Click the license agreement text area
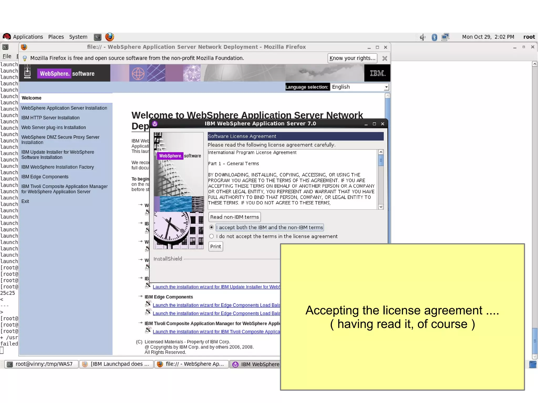Image resolution: width=538 pixels, height=403 pixels. click(x=293, y=180)
